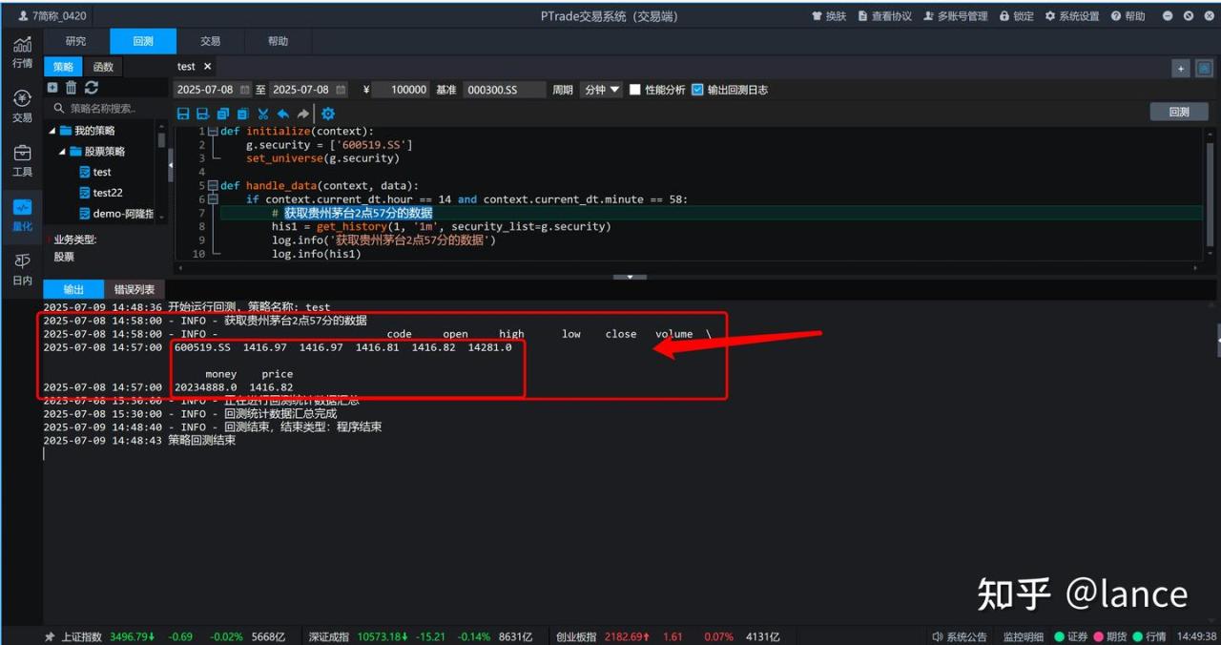This screenshot has width=1221, height=645.
Task: Add a new tab with plus button
Action: 1181,69
